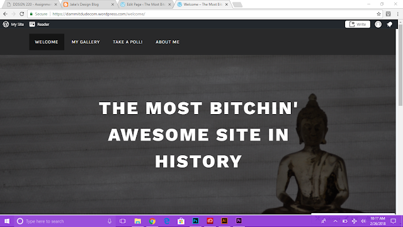Reload the current page
The height and width of the screenshot is (227, 403).
click(22, 14)
